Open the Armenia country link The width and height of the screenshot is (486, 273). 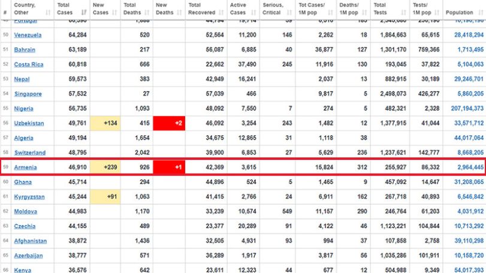tap(25, 167)
